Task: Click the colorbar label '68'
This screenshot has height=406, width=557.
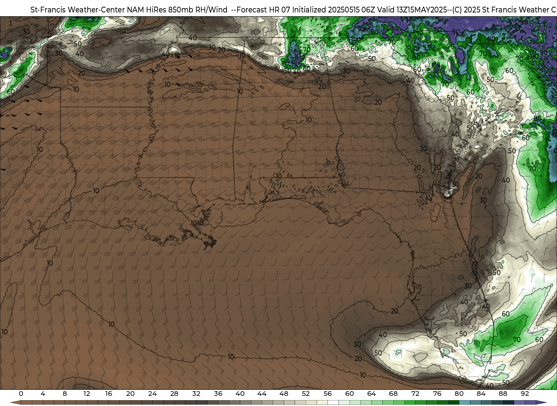Action: [x=393, y=394]
